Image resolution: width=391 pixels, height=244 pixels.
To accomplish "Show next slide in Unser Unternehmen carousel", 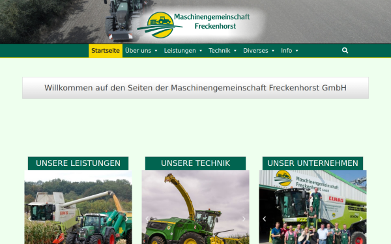I will [x=361, y=219].
